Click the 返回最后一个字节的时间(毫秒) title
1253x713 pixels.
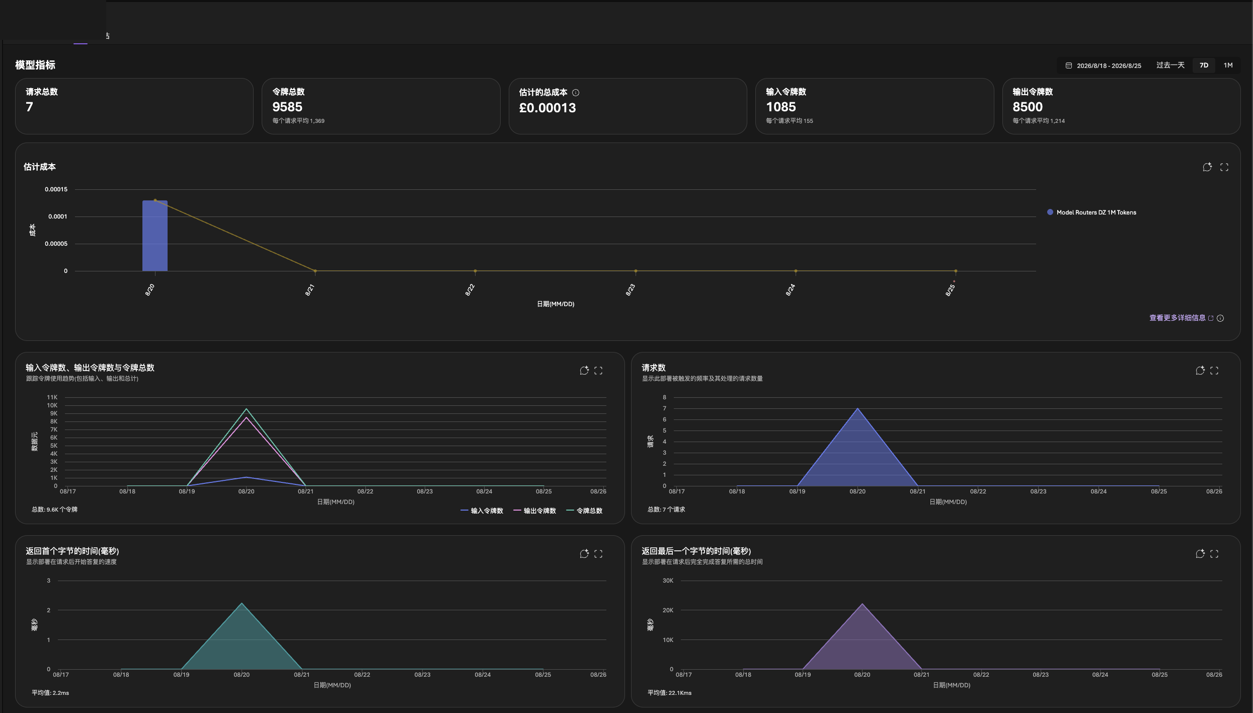pos(696,551)
